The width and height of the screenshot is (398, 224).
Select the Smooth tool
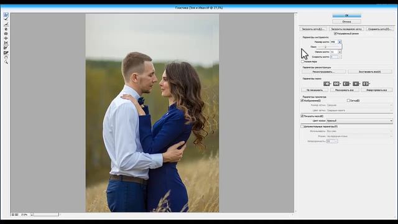coord(6,24)
